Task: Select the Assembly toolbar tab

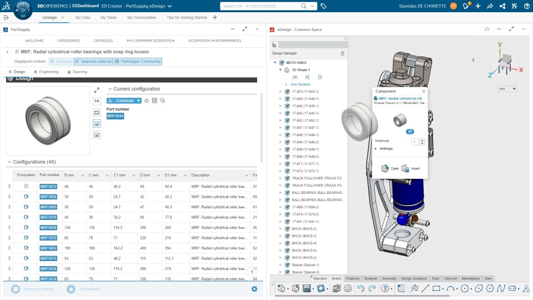Action: [x=389, y=278]
